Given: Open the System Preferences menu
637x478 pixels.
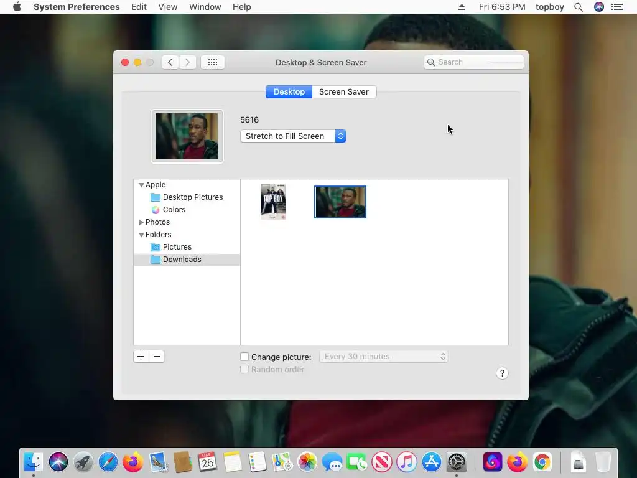Looking at the screenshot, I should (x=77, y=7).
